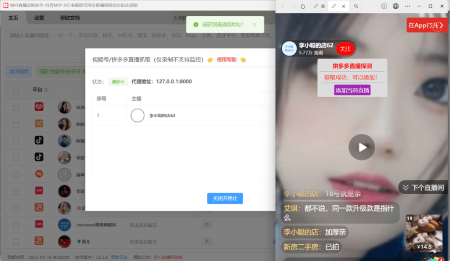
Task: Play the paused live stream video
Action: click(x=362, y=147)
